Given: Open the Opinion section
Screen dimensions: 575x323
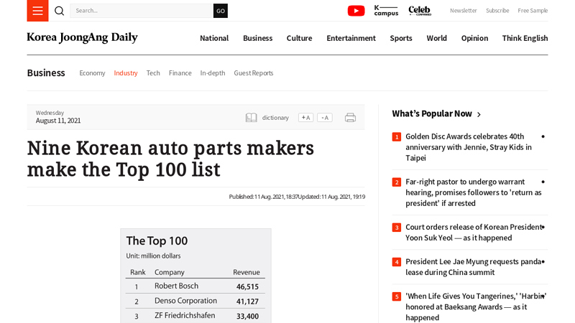Looking at the screenshot, I should click(474, 38).
